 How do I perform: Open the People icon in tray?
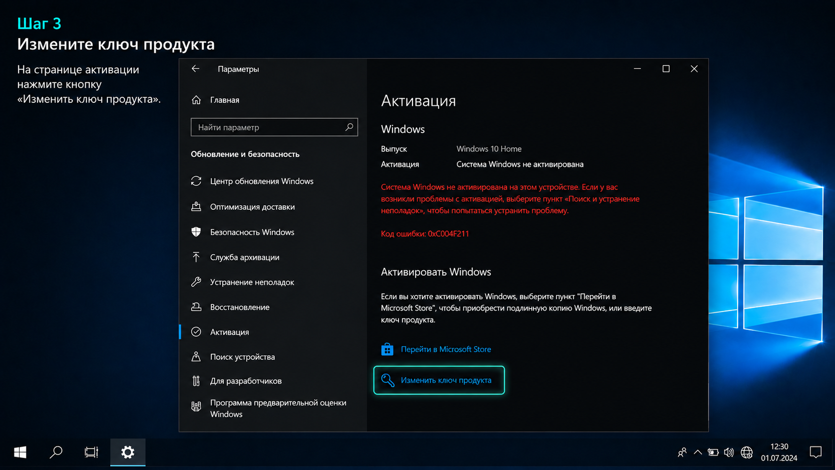pos(682,453)
